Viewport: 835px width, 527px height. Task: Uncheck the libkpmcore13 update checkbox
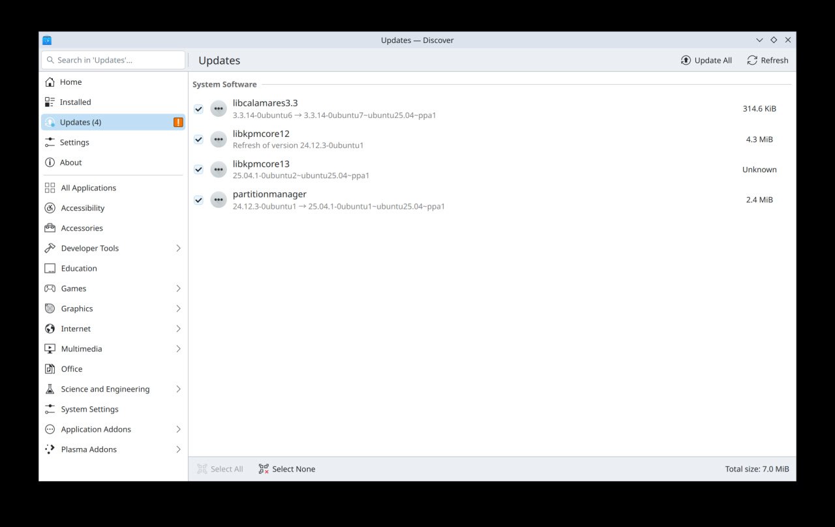click(199, 170)
